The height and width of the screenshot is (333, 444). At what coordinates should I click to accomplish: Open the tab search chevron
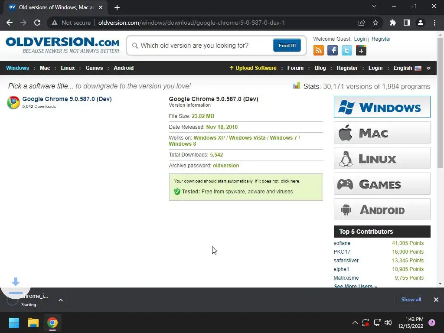tap(374, 6)
